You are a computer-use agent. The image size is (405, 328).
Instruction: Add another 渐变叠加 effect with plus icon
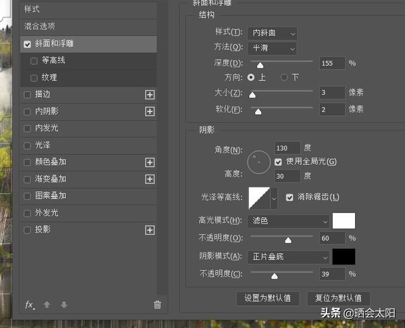[x=150, y=179]
